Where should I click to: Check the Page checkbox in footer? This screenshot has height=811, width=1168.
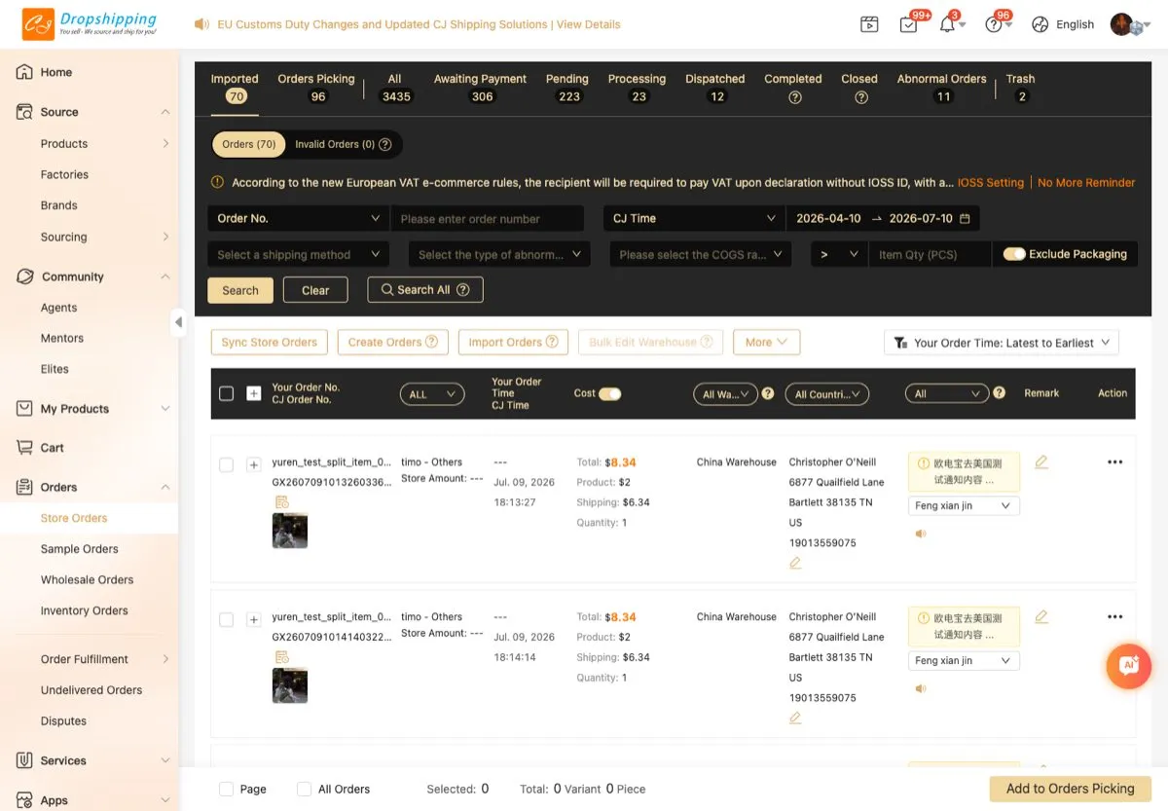click(227, 789)
